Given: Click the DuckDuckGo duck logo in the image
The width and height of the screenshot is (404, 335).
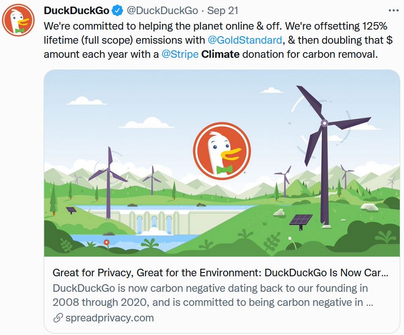Looking at the screenshot, I should coord(222,151).
